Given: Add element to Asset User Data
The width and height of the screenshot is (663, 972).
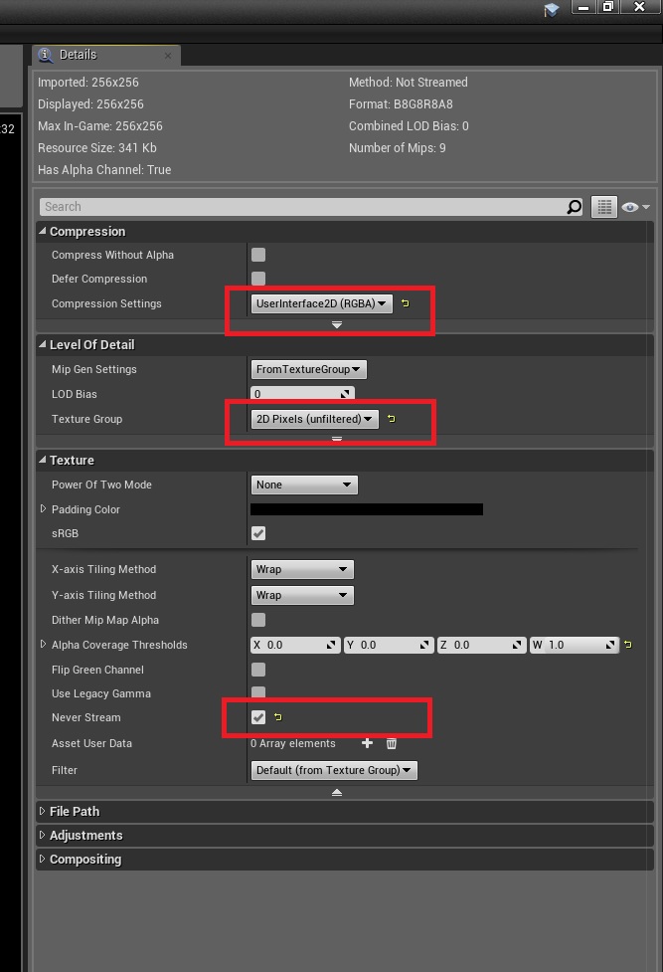Looking at the screenshot, I should [367, 743].
